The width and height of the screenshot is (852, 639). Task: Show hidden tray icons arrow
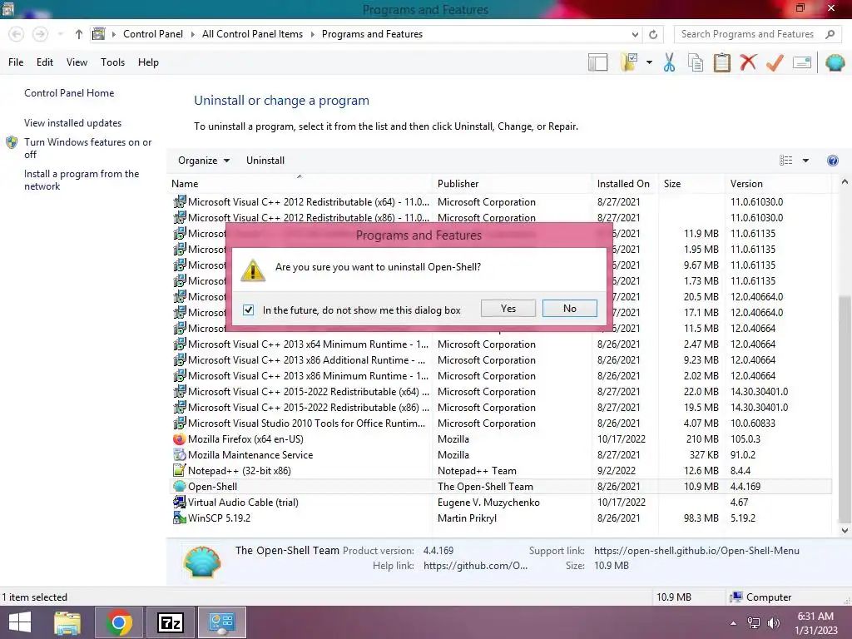click(734, 623)
